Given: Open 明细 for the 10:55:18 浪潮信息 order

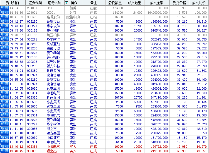Looking at the screenshot, I should click(5, 75).
